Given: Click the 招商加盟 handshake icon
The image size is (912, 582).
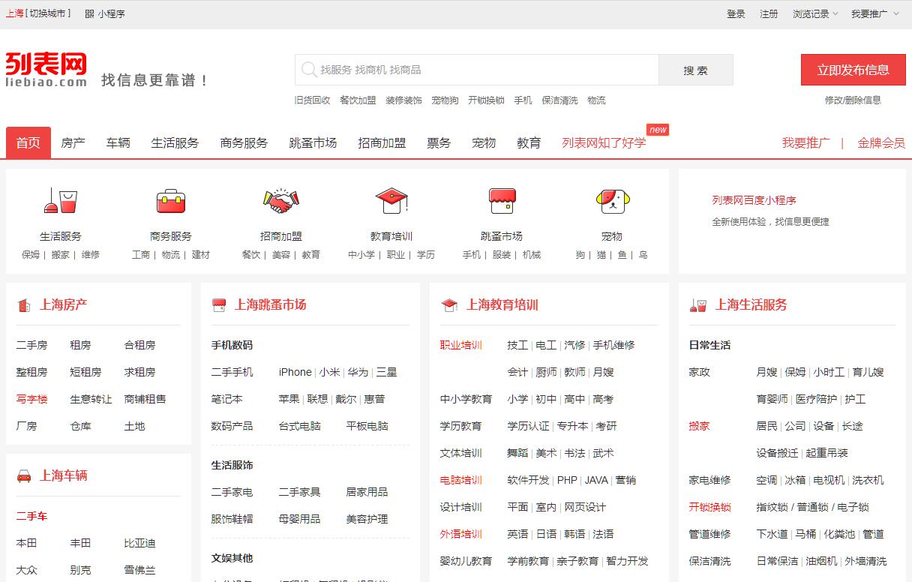Looking at the screenshot, I should coord(281,201).
